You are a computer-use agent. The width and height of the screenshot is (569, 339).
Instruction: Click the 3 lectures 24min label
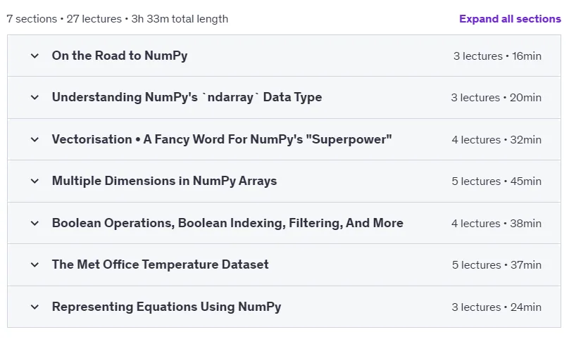coord(496,307)
